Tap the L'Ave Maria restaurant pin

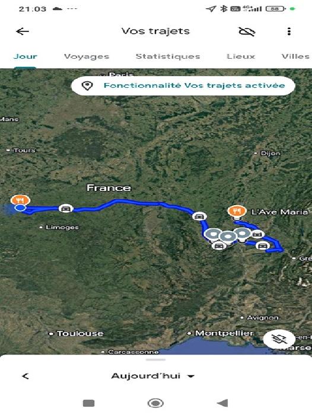[x=236, y=212]
